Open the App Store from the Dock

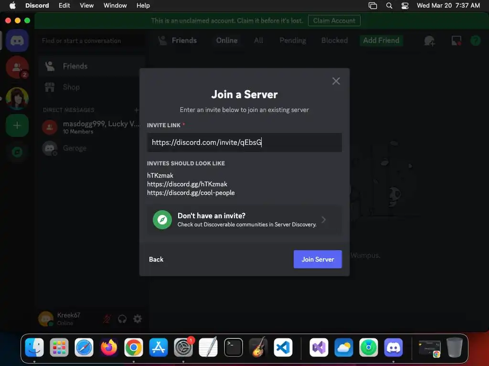click(159, 347)
